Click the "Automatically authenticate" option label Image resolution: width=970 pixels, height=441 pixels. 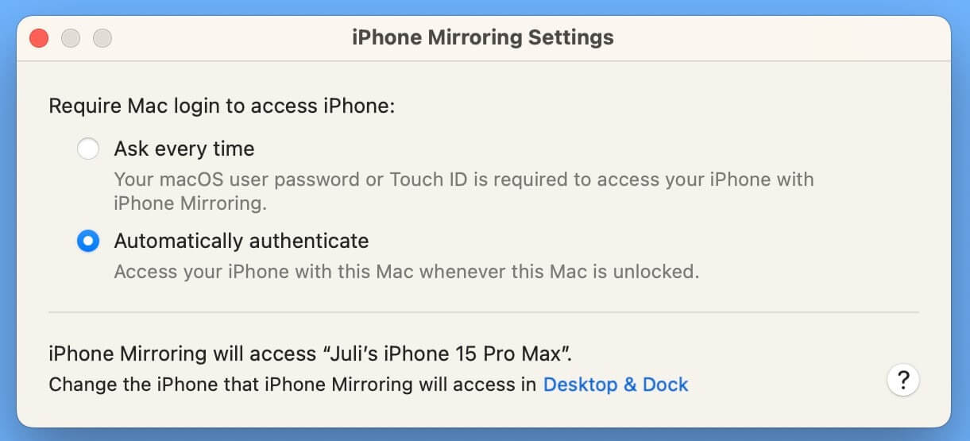tap(242, 241)
